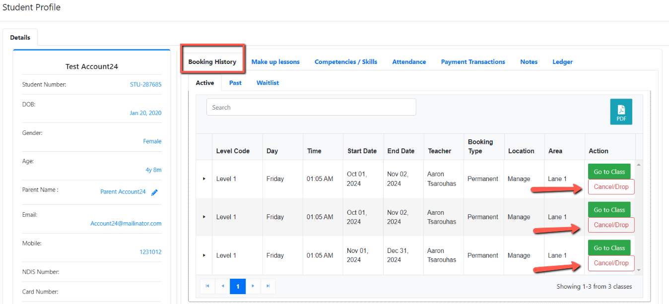The width and height of the screenshot is (669, 304).
Task: Expand the booking row starting Nov 01, 2024
Action: (204, 255)
